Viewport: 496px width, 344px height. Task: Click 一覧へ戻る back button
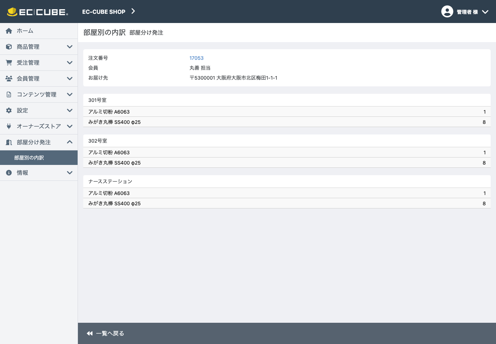(x=105, y=333)
